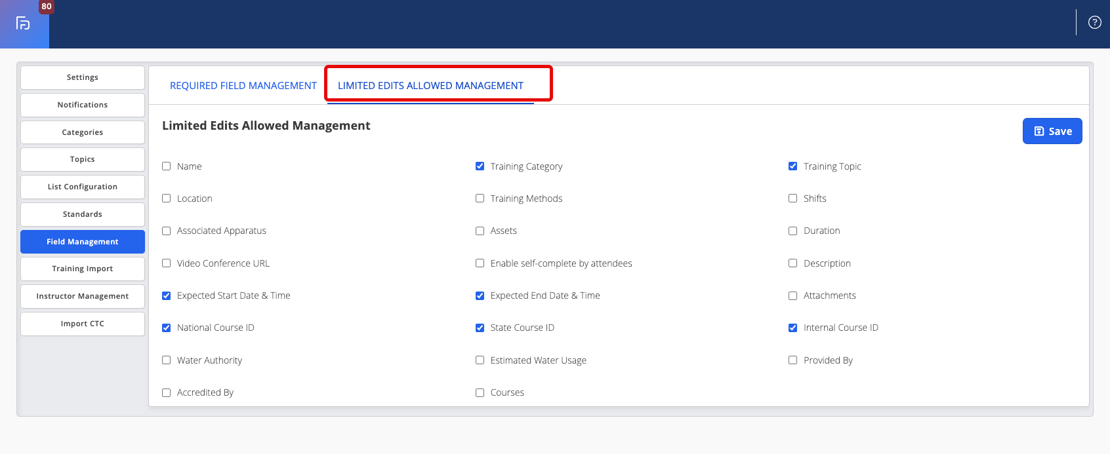Open List Configuration page
Viewport: 1110px width, 454px height.
(83, 187)
